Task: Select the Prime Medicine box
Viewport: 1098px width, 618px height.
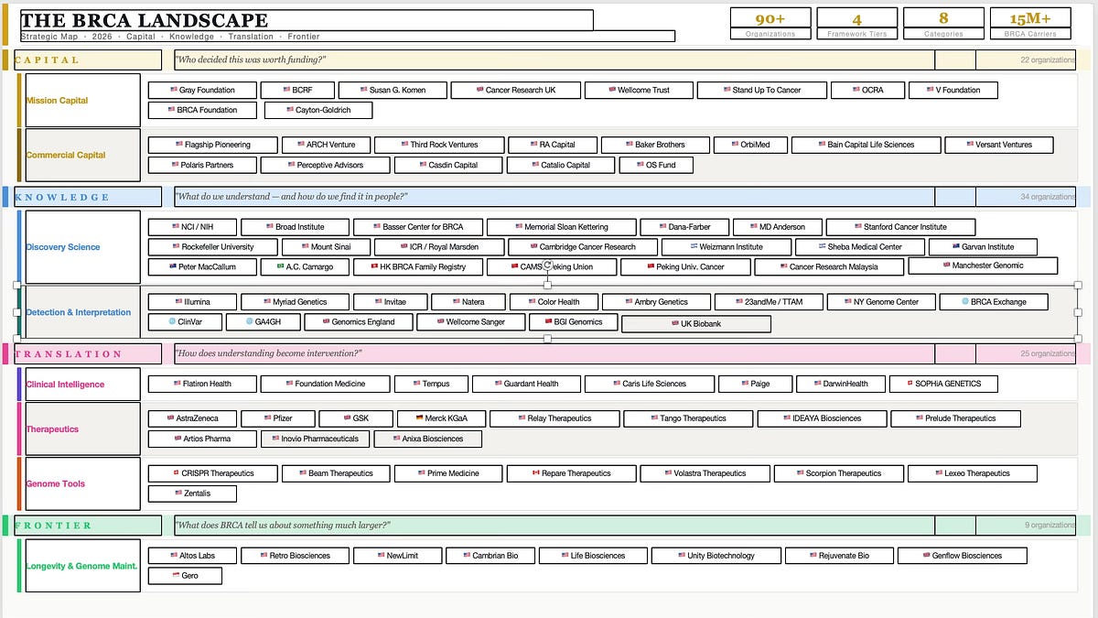Action: (449, 474)
